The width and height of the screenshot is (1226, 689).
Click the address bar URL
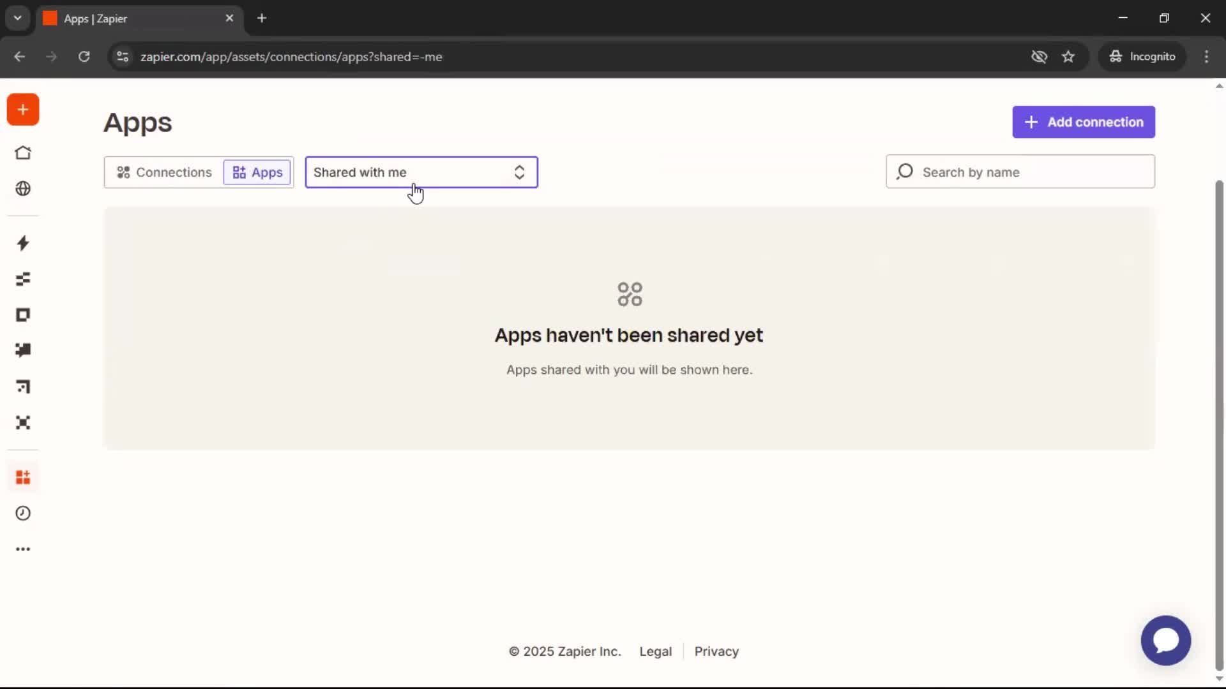point(291,57)
